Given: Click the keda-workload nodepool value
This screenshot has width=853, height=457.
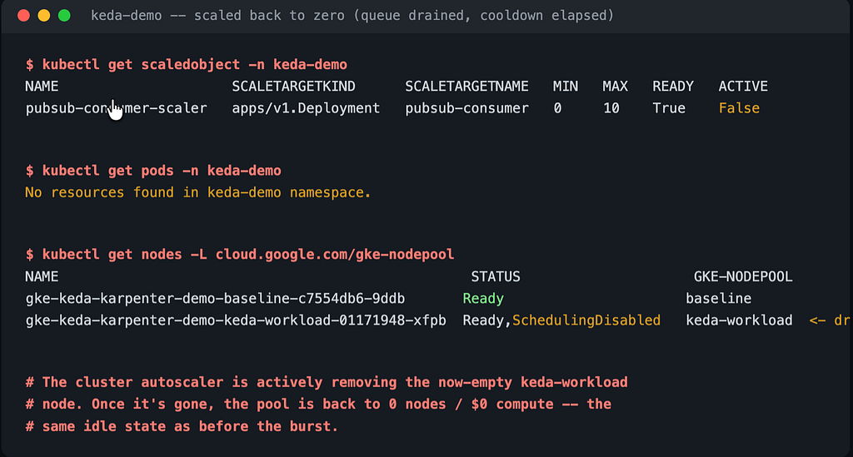Looking at the screenshot, I should (739, 320).
